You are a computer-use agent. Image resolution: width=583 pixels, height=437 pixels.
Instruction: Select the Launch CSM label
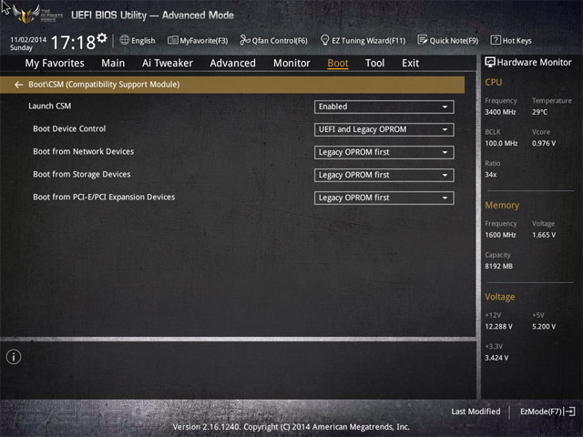pyautogui.click(x=50, y=106)
